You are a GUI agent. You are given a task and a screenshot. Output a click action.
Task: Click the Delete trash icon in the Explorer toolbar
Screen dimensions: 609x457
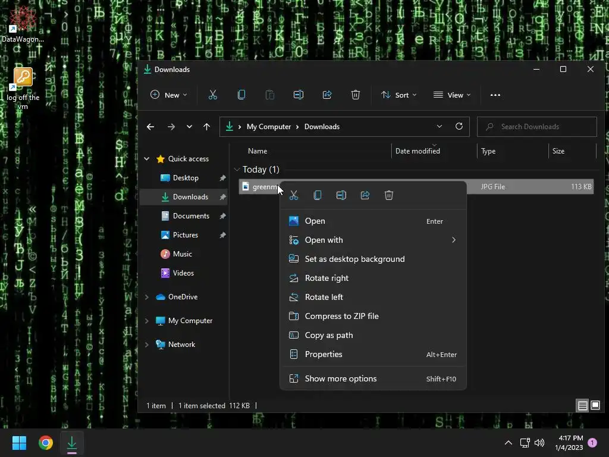click(x=356, y=95)
